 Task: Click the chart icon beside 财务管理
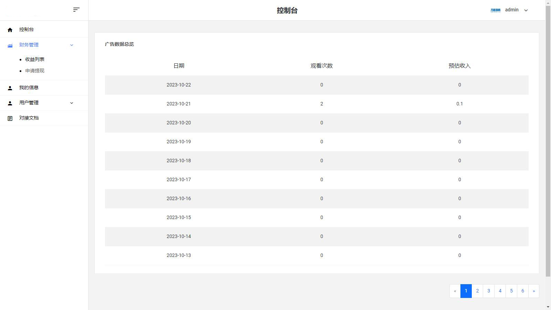[10, 45]
